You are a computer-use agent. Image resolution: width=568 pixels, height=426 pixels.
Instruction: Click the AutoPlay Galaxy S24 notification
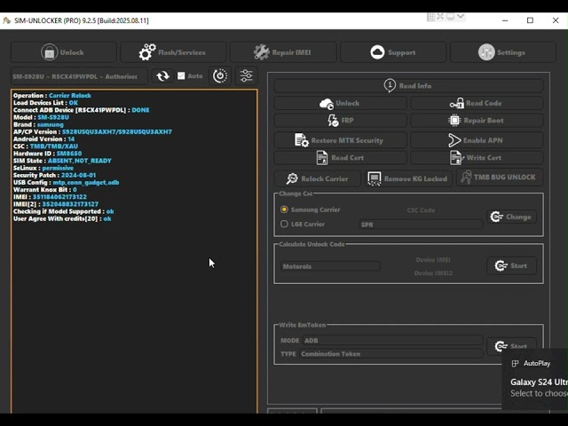coord(535,379)
